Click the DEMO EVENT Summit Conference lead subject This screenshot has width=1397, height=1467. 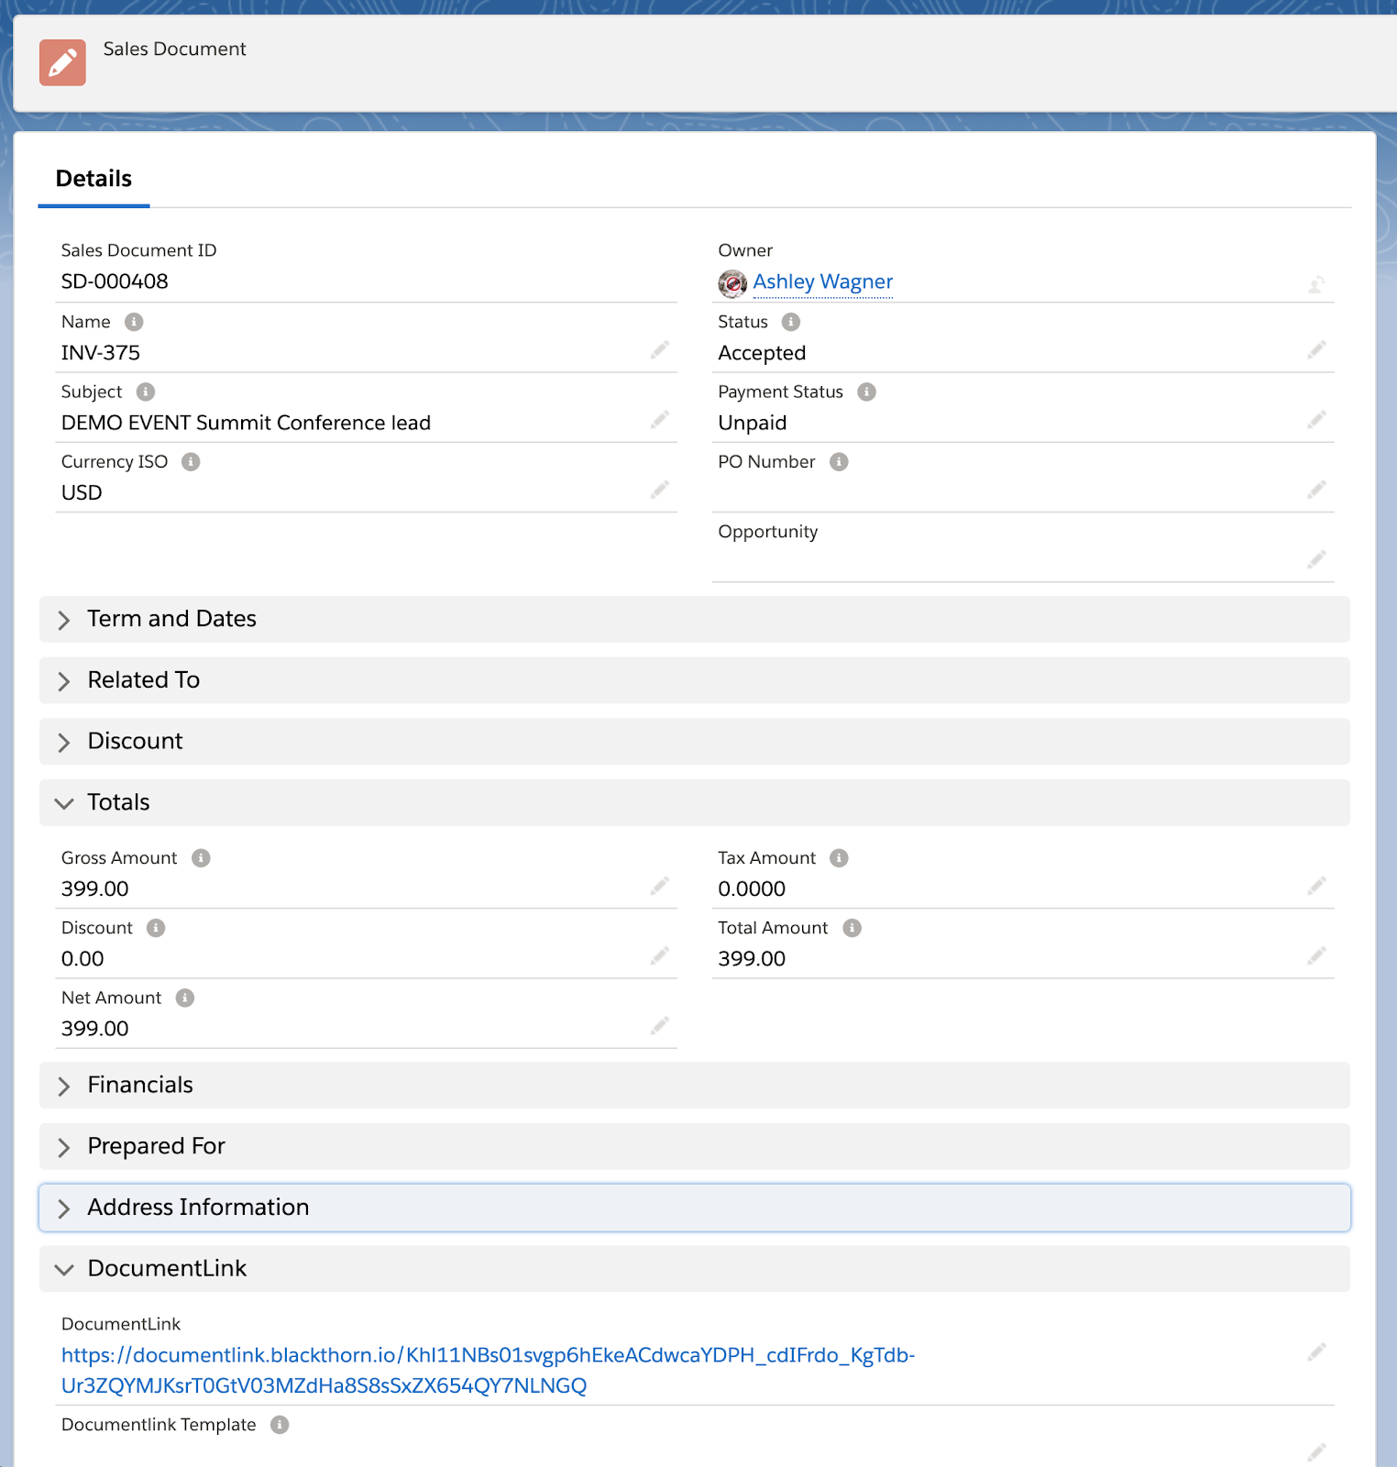coord(246,423)
